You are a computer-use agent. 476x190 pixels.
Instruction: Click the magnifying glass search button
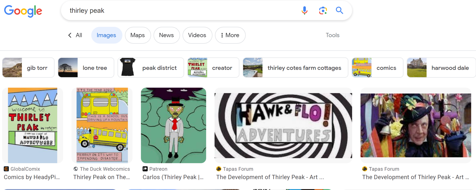point(339,10)
